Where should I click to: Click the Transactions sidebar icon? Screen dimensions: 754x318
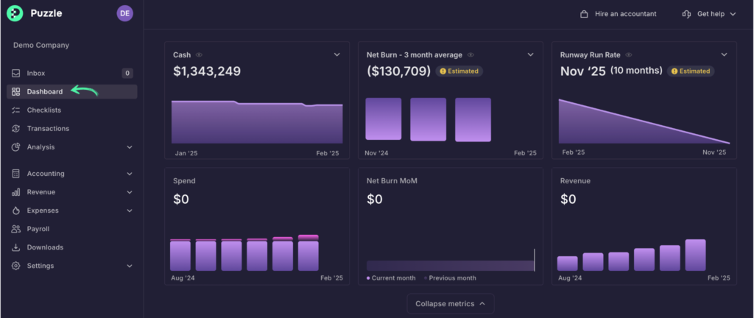[16, 129]
